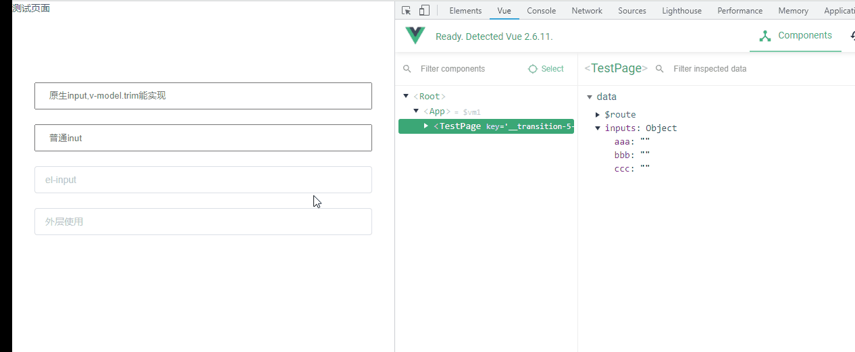Select the Root component row

(486, 97)
